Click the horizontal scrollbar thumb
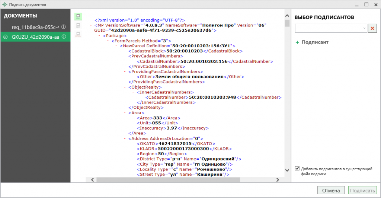 click(168, 180)
